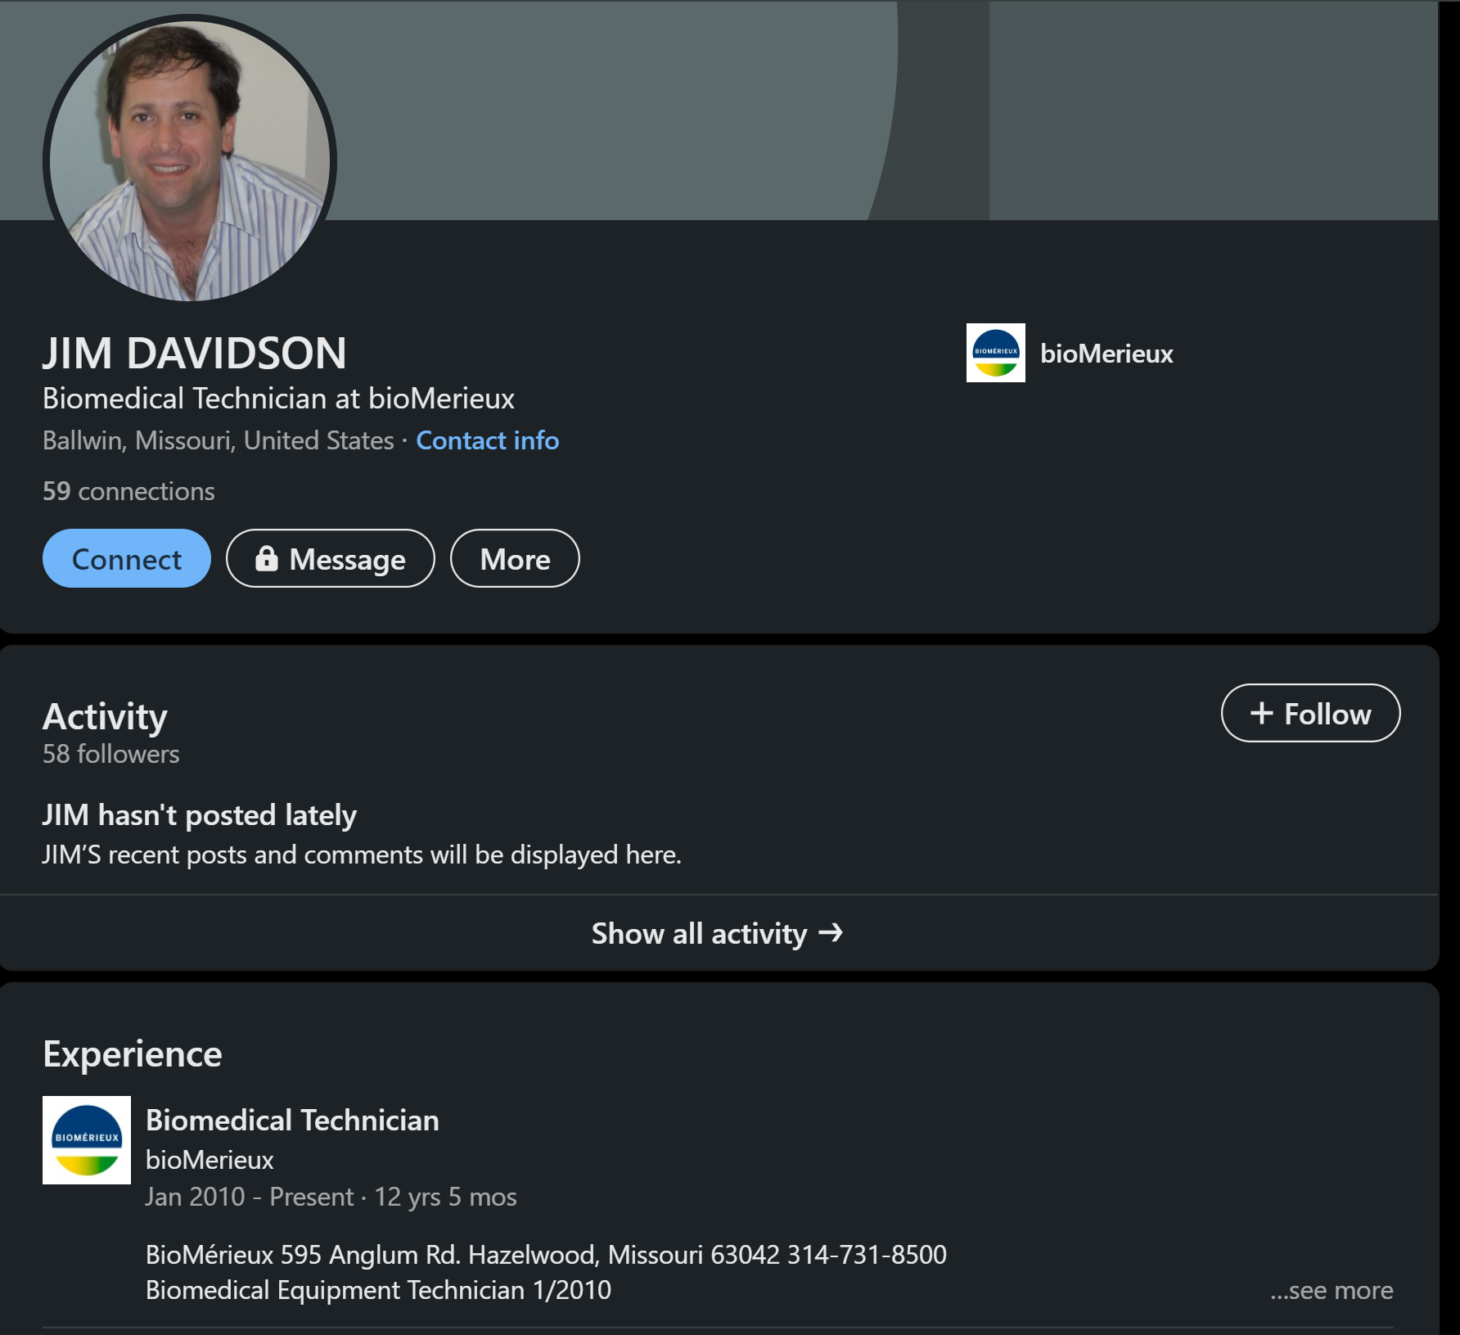Click the BioMérieux 595 Anglum Rd. address line
The image size is (1460, 1335).
(x=546, y=1254)
